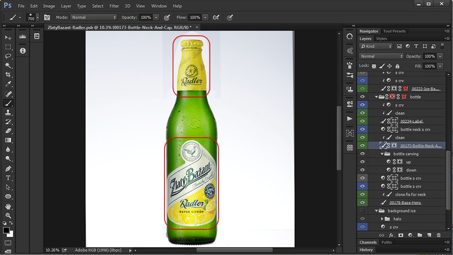Select the Move tool
This screenshot has width=453, height=255.
point(8,38)
